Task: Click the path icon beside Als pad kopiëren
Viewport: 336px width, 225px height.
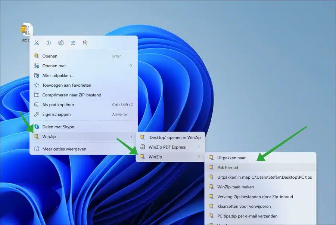Action: point(37,105)
